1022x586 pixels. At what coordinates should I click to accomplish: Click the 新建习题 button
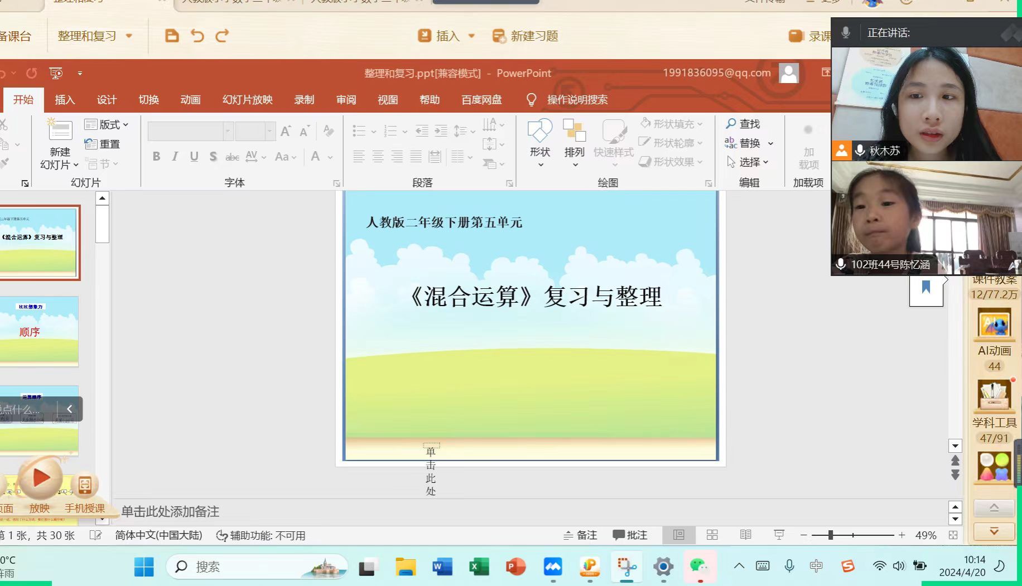pyautogui.click(x=526, y=36)
